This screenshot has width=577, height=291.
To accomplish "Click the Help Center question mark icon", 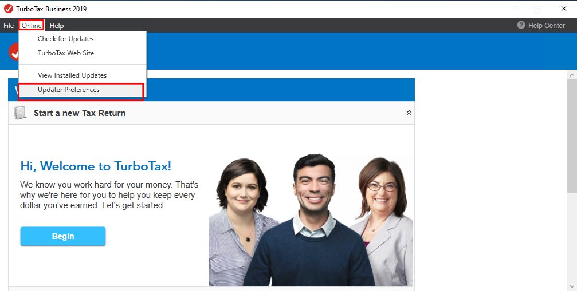I will (x=521, y=25).
